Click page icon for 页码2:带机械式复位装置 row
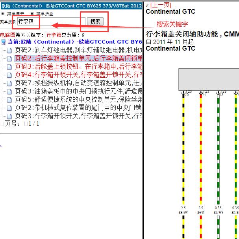Screen dimensions: 239x239 [9, 108]
